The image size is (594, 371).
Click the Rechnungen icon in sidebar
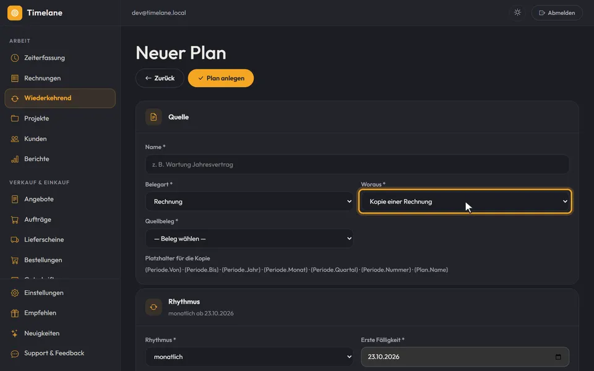(x=15, y=79)
